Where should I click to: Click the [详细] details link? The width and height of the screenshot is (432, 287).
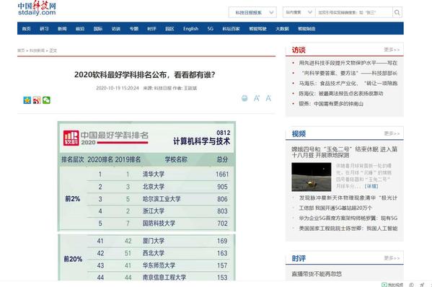coord(371,187)
